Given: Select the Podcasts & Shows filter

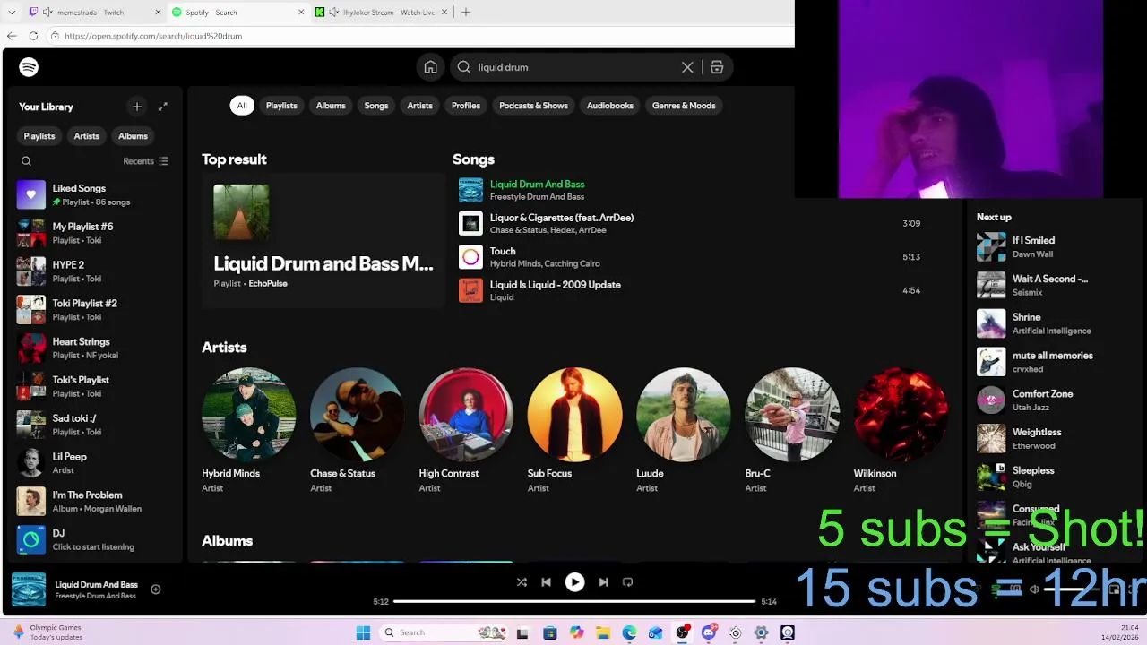Looking at the screenshot, I should click(x=533, y=106).
